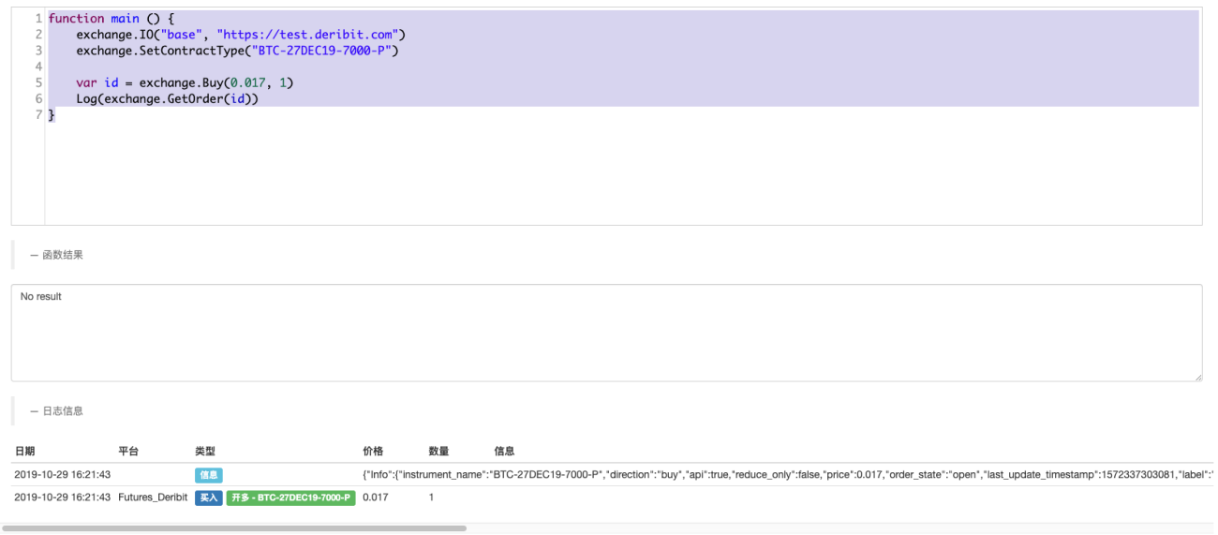Collapse the 日志信息 section header
The width and height of the screenshot is (1218, 535).
[56, 411]
